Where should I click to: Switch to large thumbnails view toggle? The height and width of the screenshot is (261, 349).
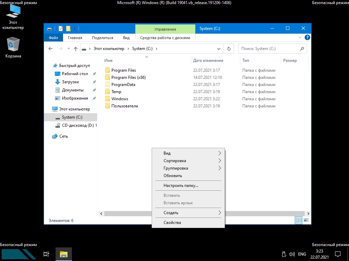click(x=306, y=220)
